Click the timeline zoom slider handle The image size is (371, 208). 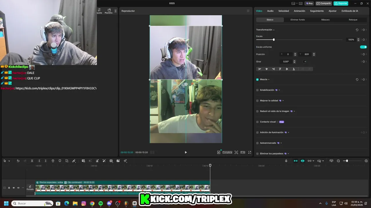tap(347, 161)
